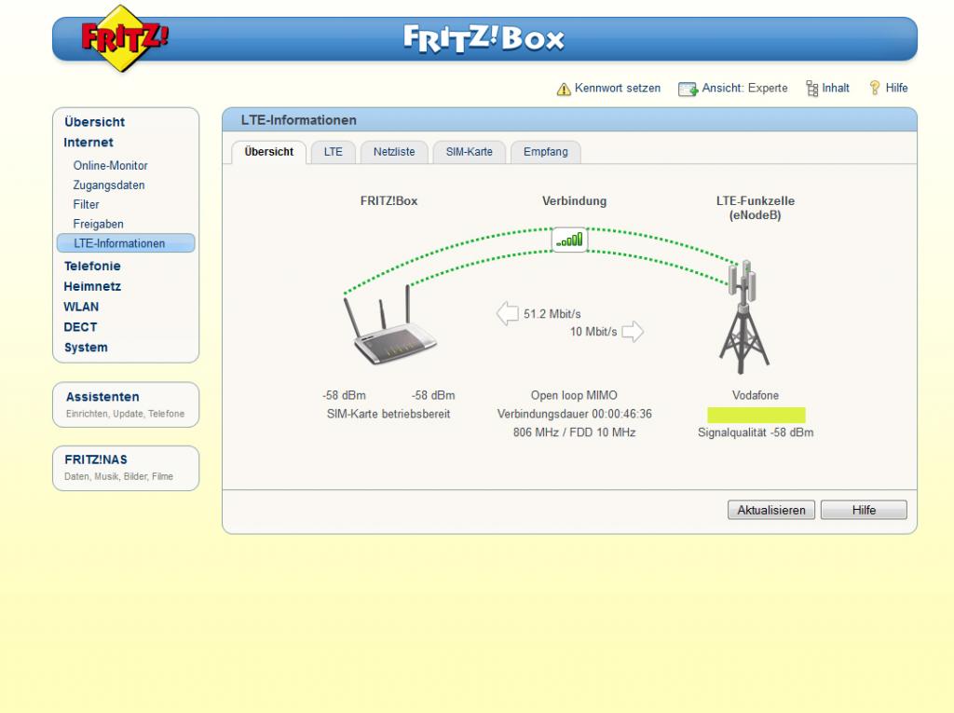The height and width of the screenshot is (713, 954).
Task: Open the SIM-Karte tab
Action: [x=469, y=152]
